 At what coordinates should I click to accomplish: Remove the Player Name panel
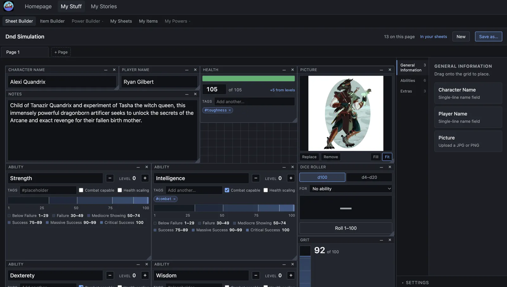point(195,70)
